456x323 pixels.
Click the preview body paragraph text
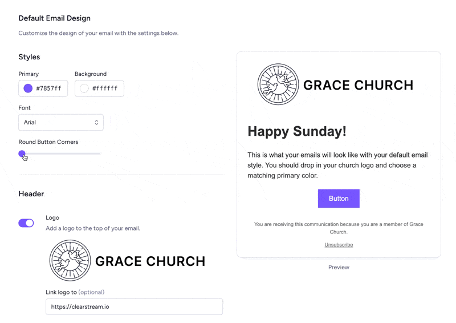pos(337,165)
